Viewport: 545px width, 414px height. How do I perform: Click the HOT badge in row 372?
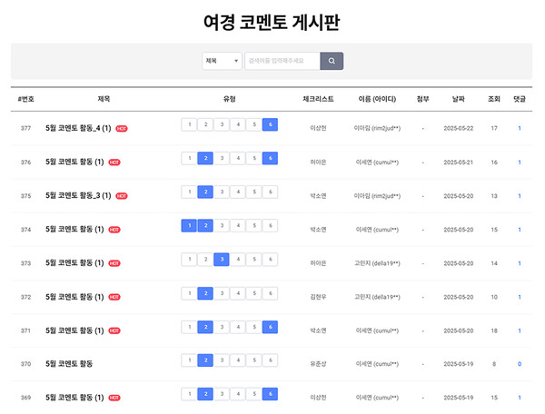(x=114, y=297)
